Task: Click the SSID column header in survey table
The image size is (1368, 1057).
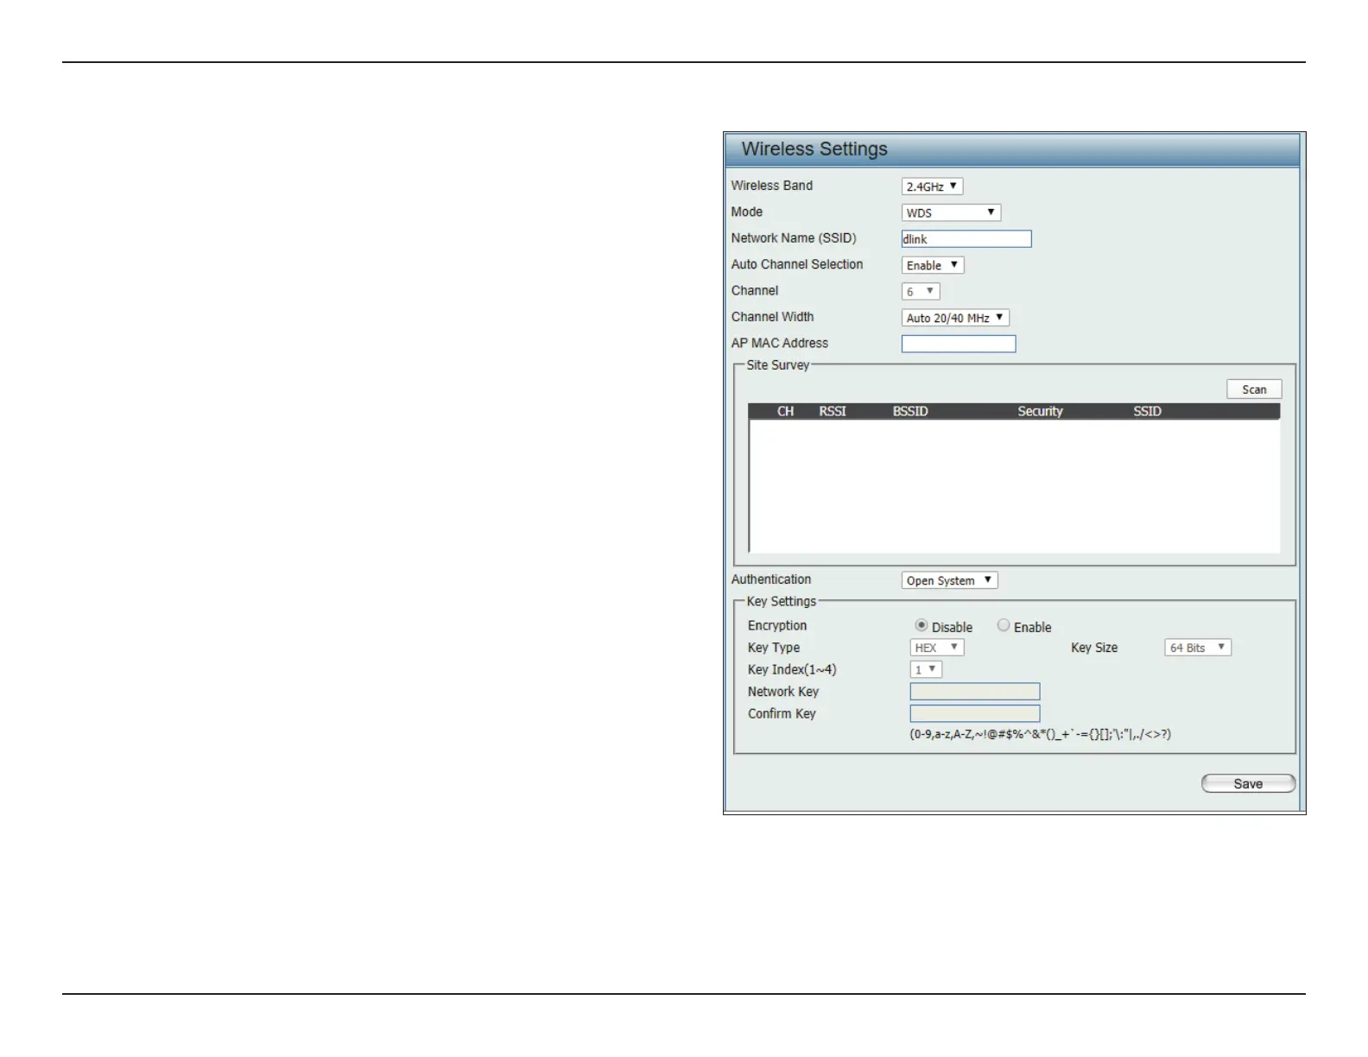Action: tap(1147, 412)
